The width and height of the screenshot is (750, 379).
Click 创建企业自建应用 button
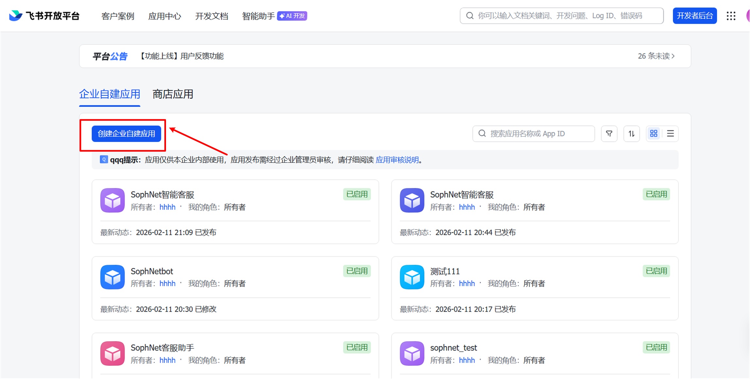[126, 134]
